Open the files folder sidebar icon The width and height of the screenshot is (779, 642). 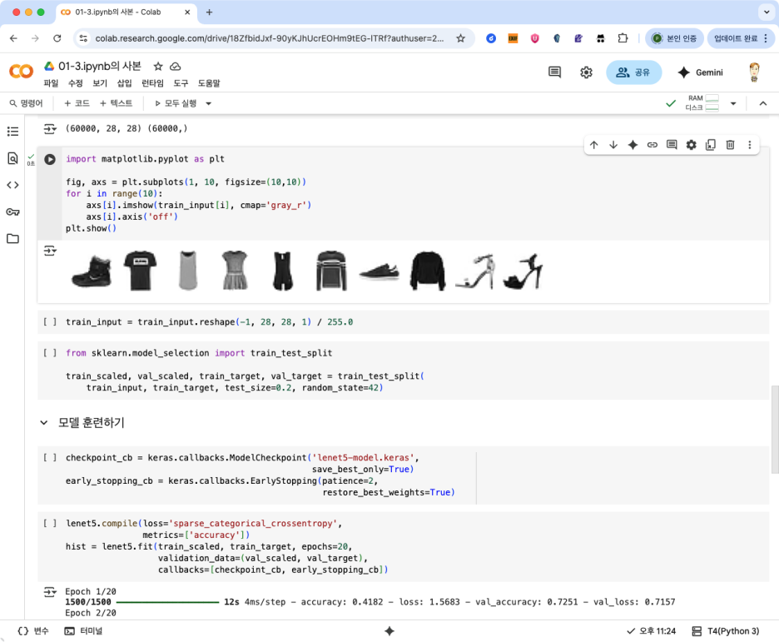[13, 238]
